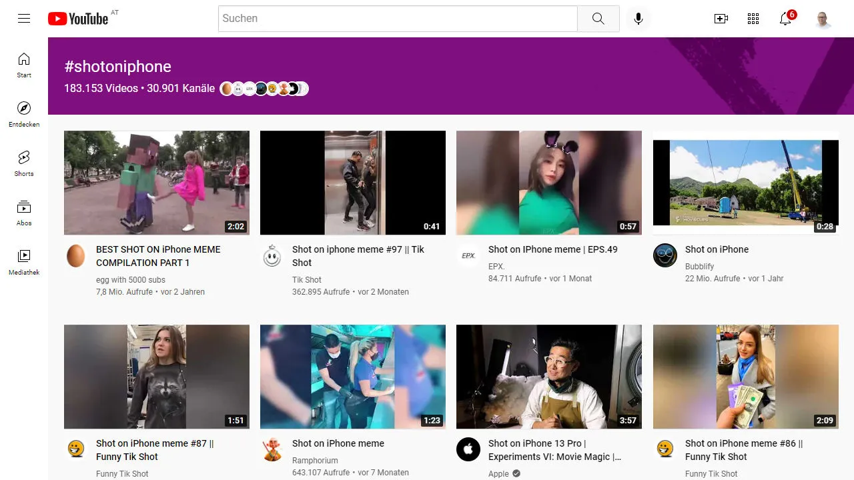The image size is (854, 480).
Task: Click the YouTube logo
Action: tap(78, 19)
